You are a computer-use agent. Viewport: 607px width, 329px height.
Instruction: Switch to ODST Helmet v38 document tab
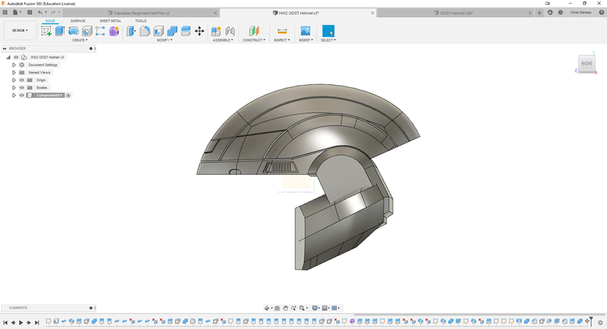(x=456, y=13)
